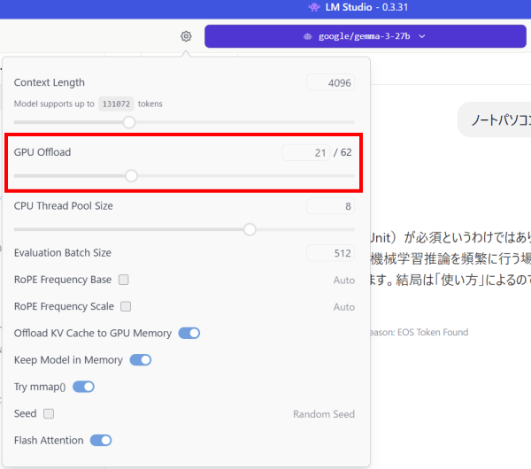Toggle Offload KV Cache to GPU Memory
This screenshot has width=531, height=469.
tap(189, 334)
